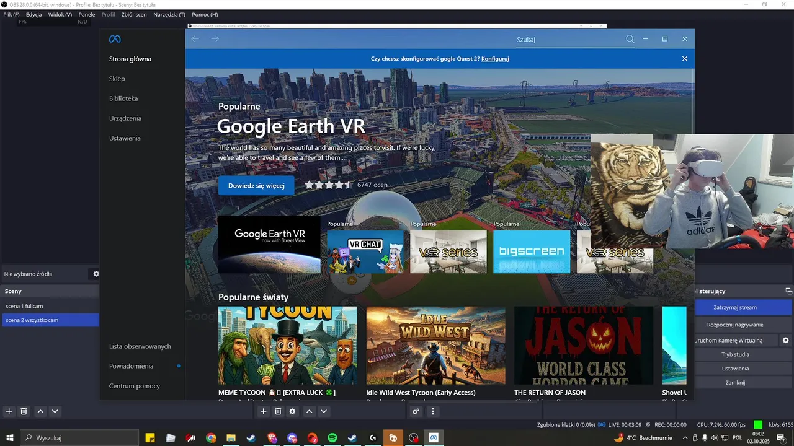The image size is (794, 446).
Task: Move the source up with arrow icon
Action: (x=309, y=411)
